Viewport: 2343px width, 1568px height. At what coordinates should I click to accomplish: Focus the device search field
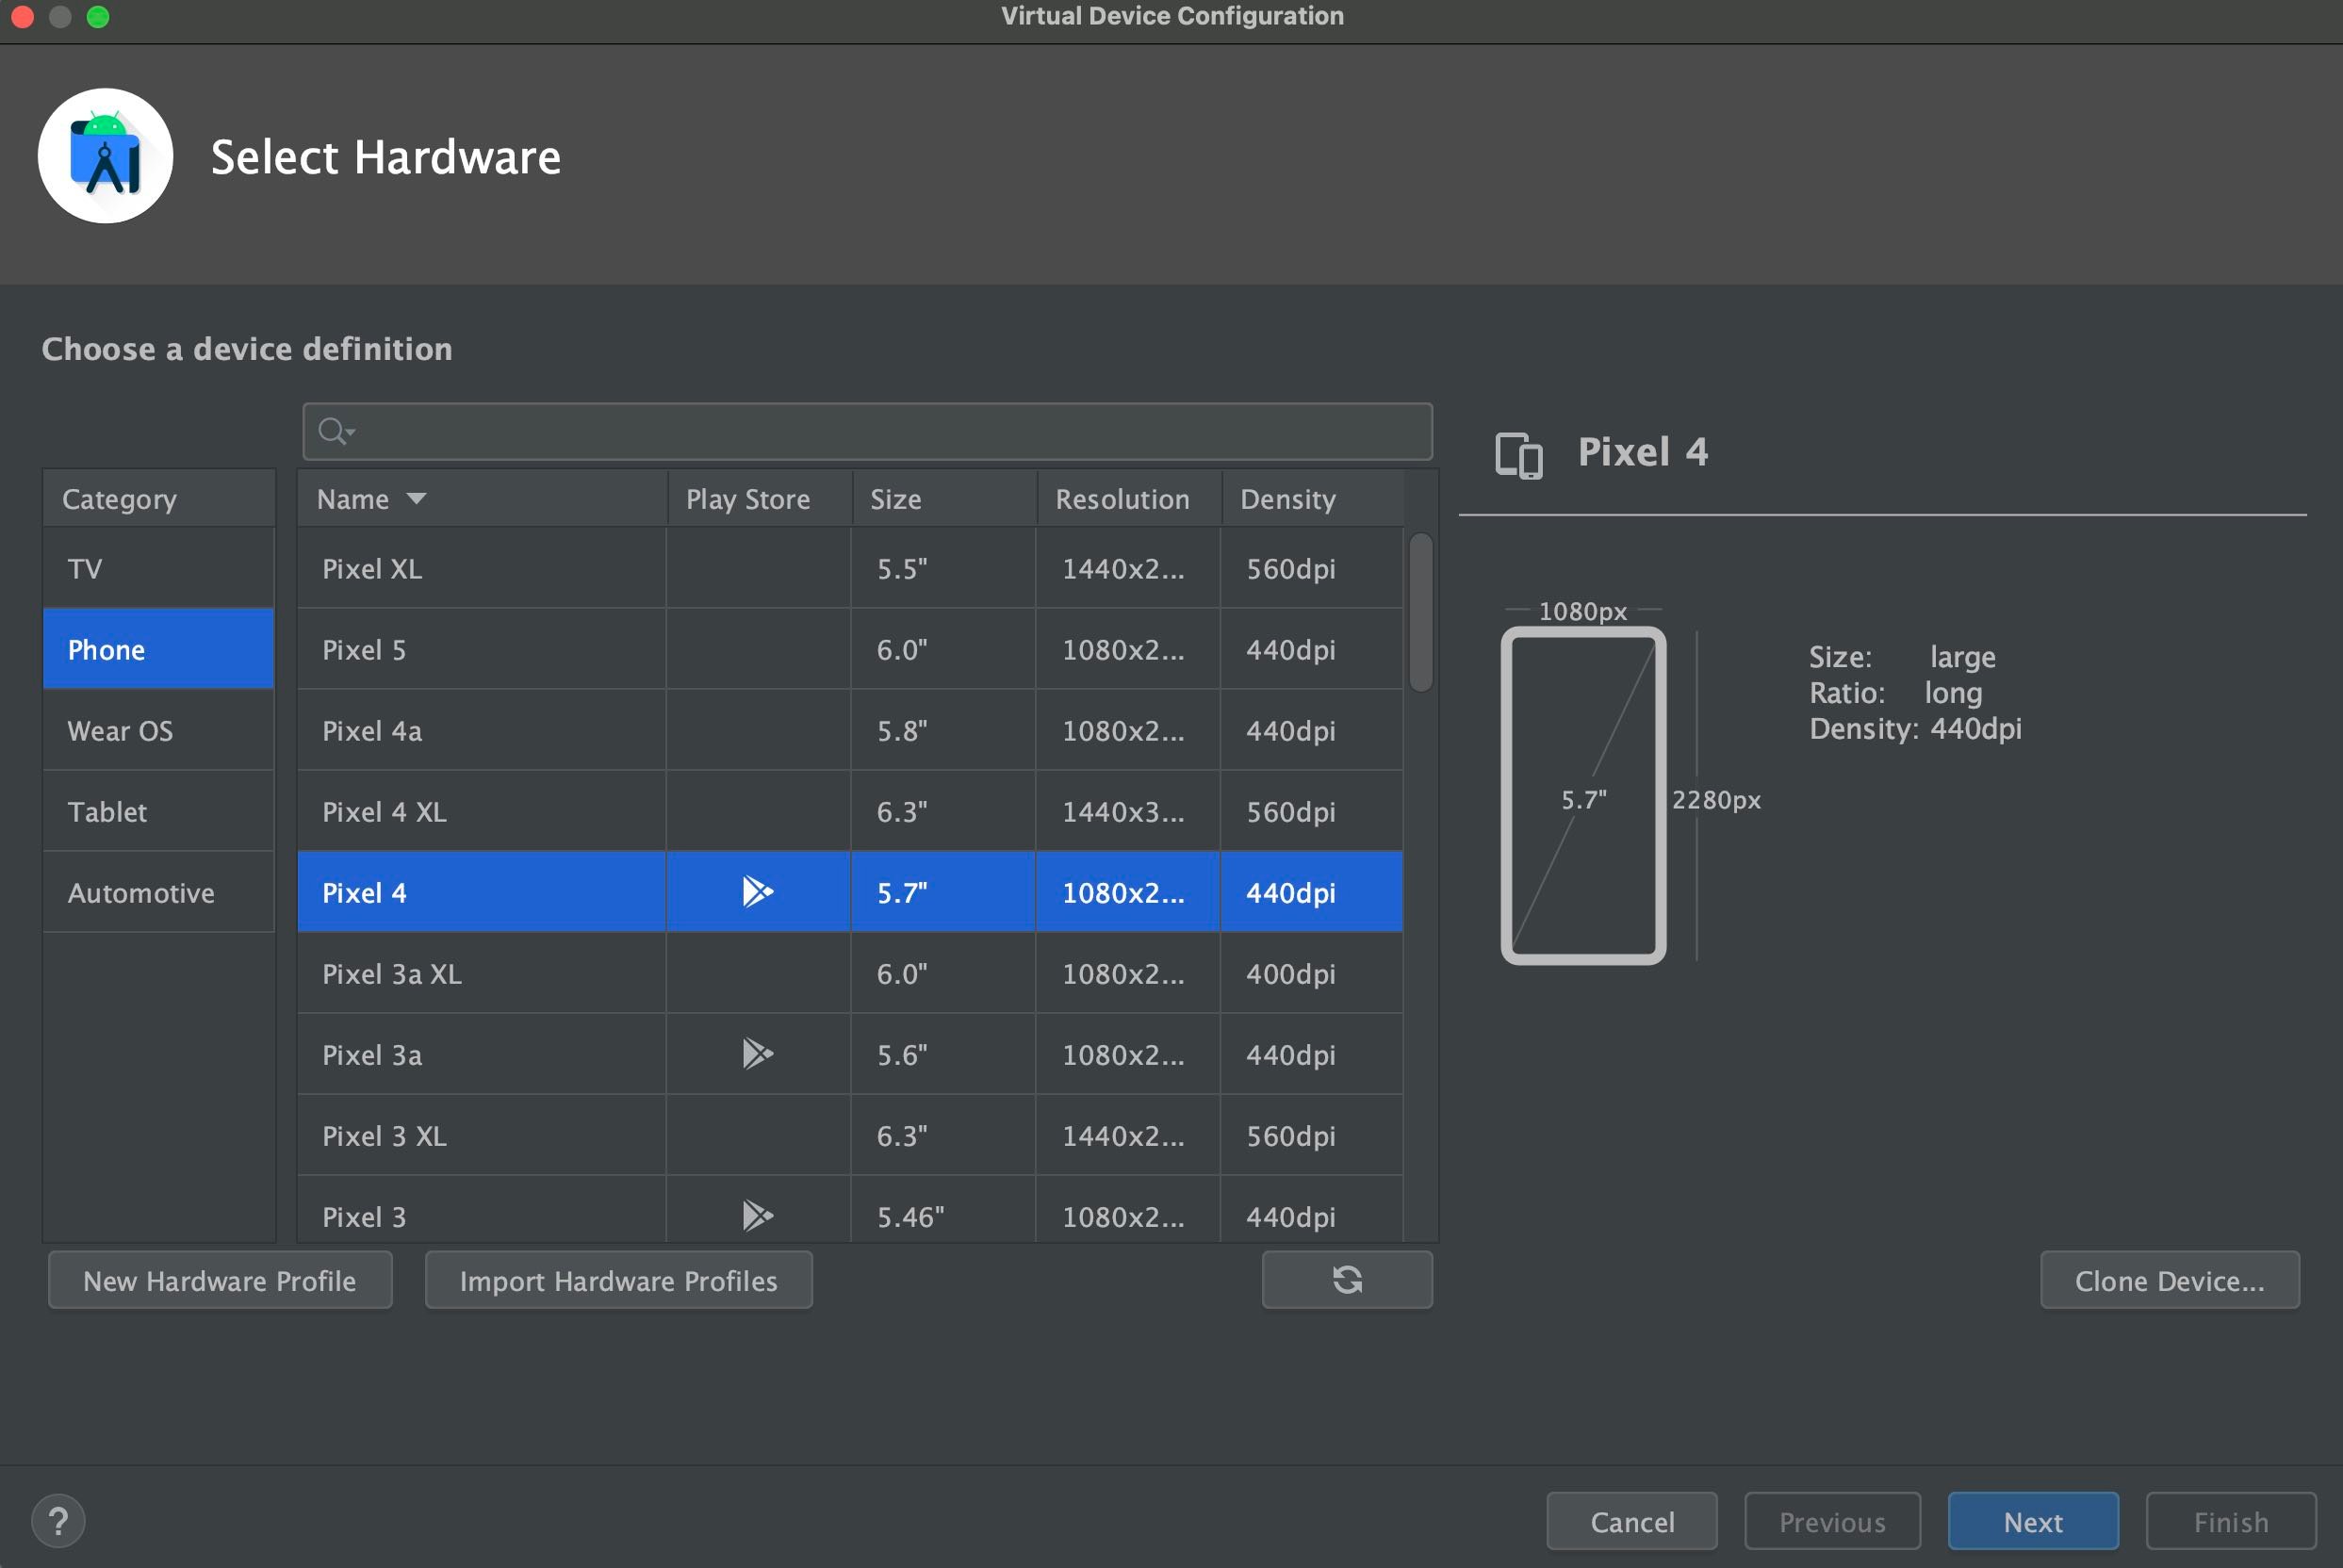[880, 431]
